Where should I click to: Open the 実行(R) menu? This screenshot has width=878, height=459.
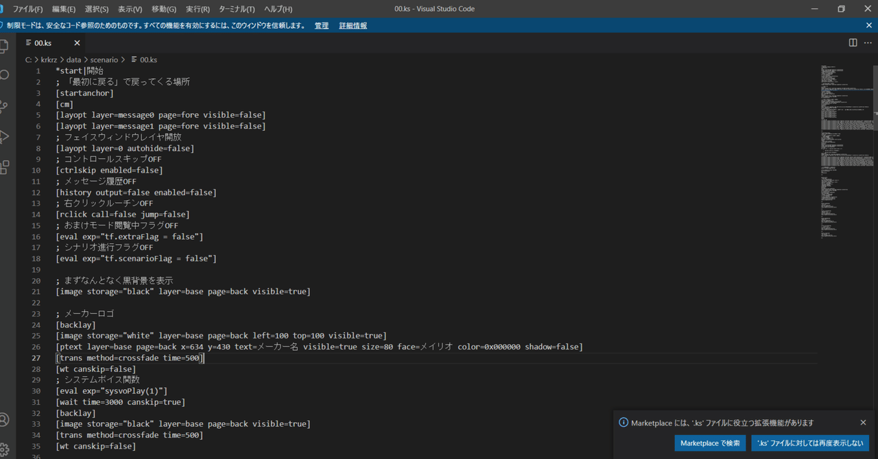click(x=198, y=9)
